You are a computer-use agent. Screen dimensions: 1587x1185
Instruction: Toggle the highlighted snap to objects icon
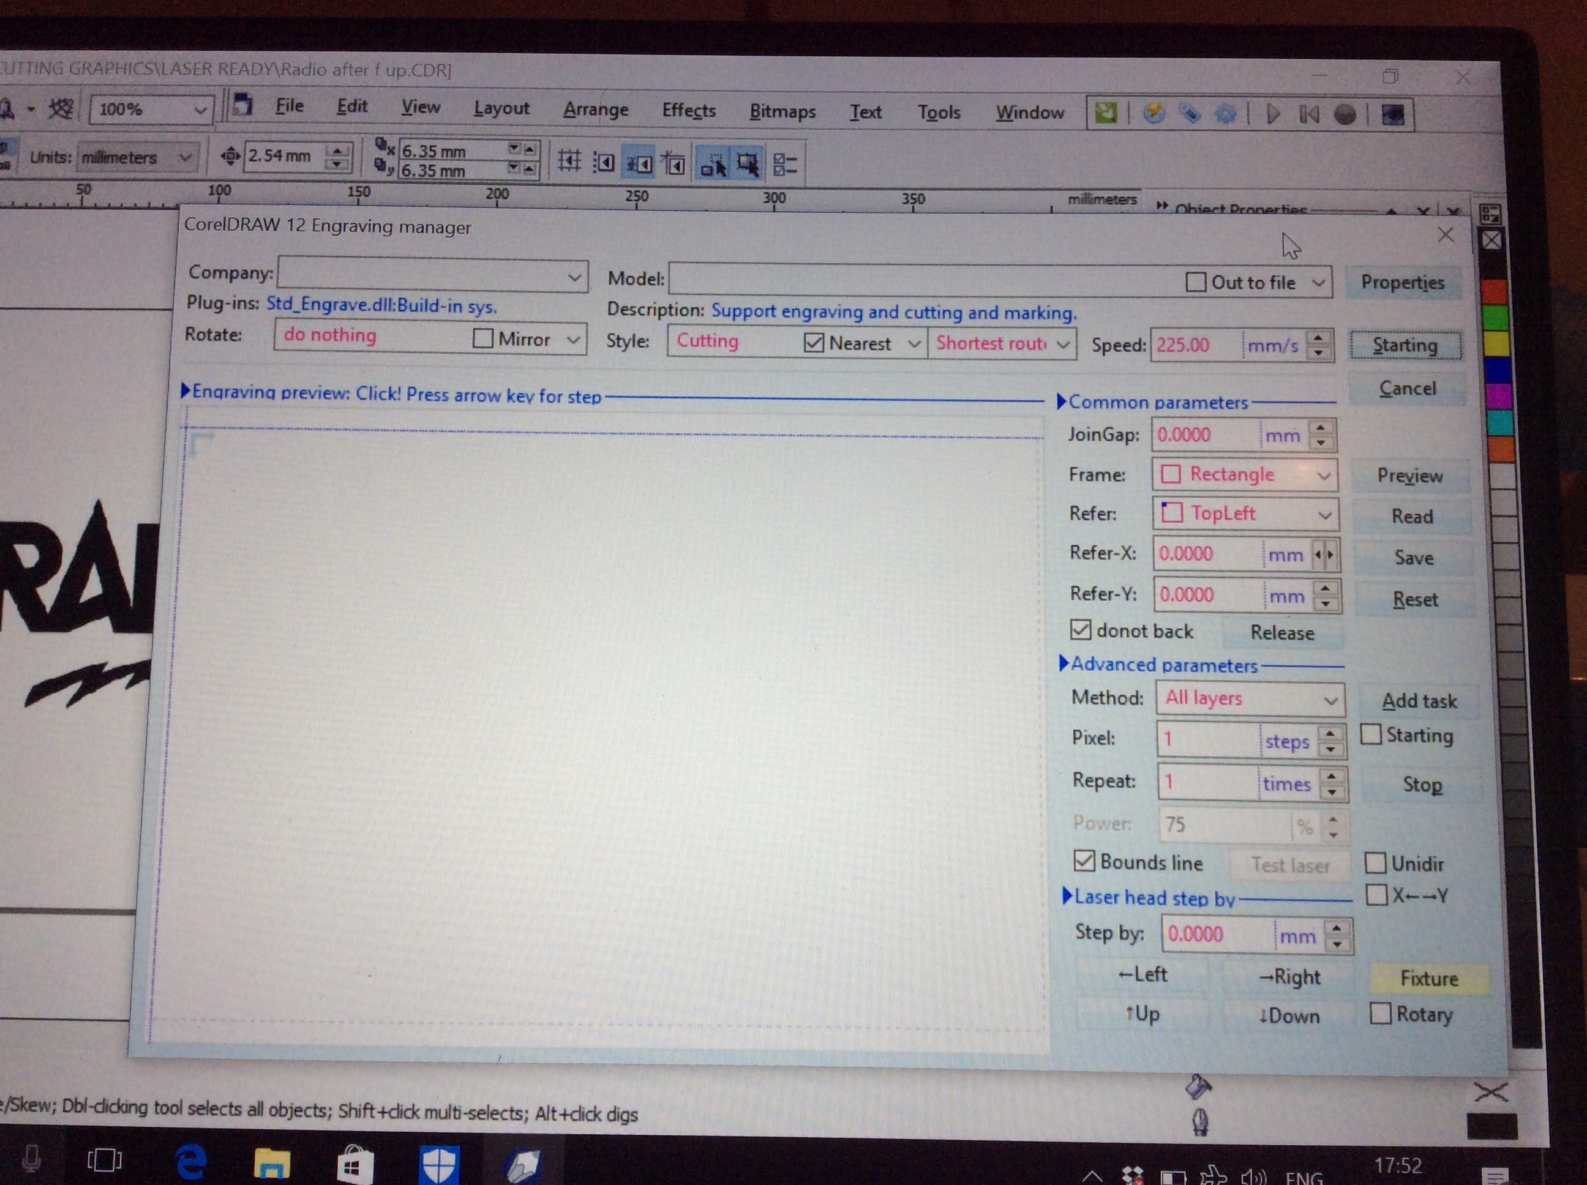639,163
